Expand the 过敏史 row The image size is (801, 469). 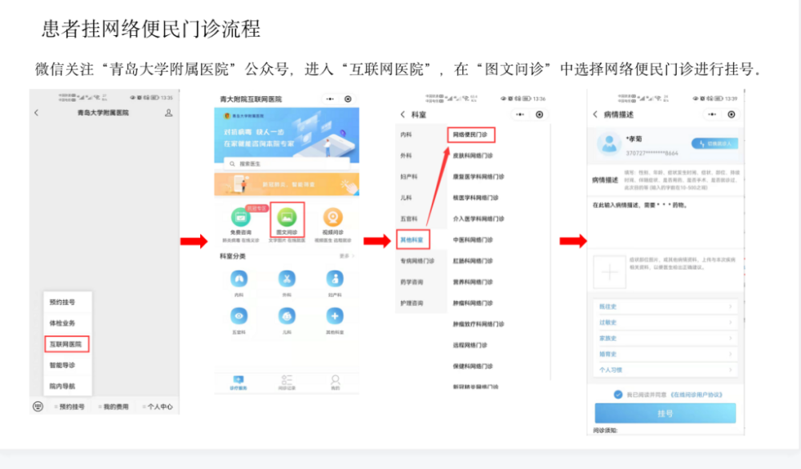coord(665,323)
